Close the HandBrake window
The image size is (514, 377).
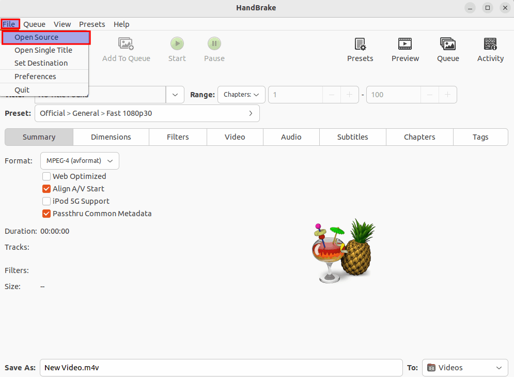click(x=505, y=8)
